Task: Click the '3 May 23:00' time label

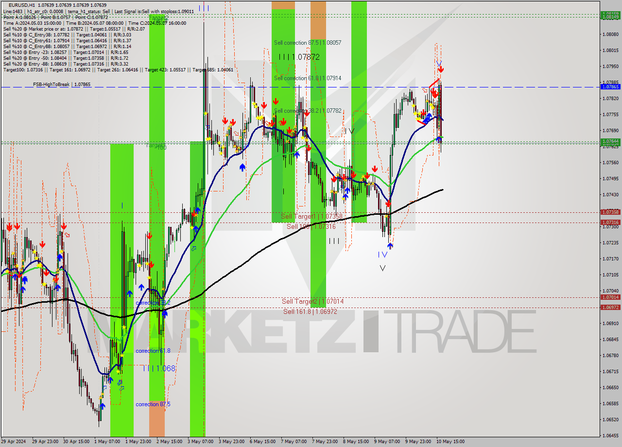Action: (x=231, y=442)
